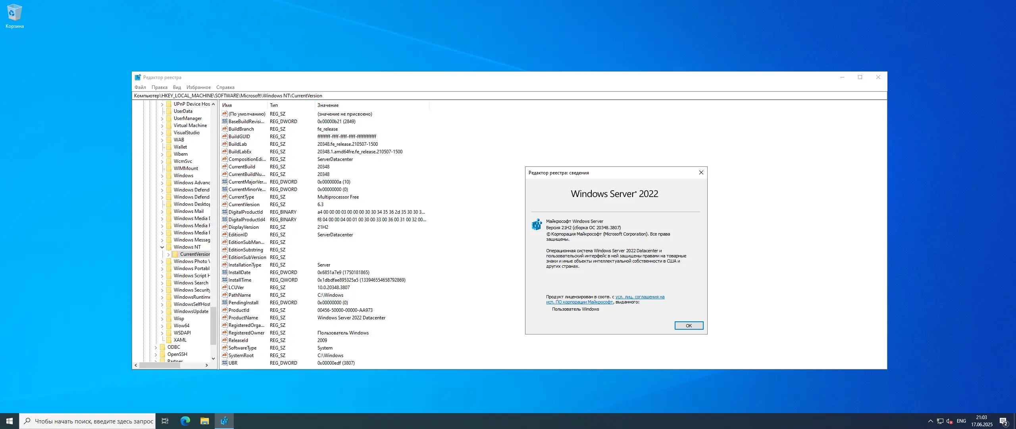The height and width of the screenshot is (429, 1016).
Task: Show hidden tray icons chevron
Action: pyautogui.click(x=931, y=421)
